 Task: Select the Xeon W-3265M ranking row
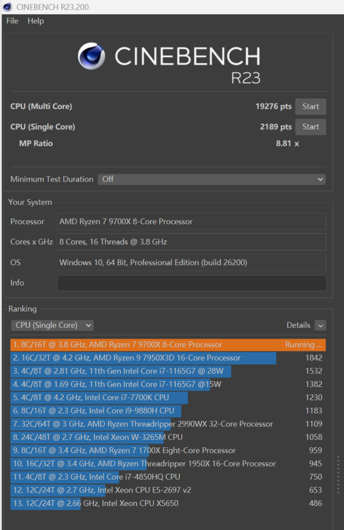click(168, 437)
